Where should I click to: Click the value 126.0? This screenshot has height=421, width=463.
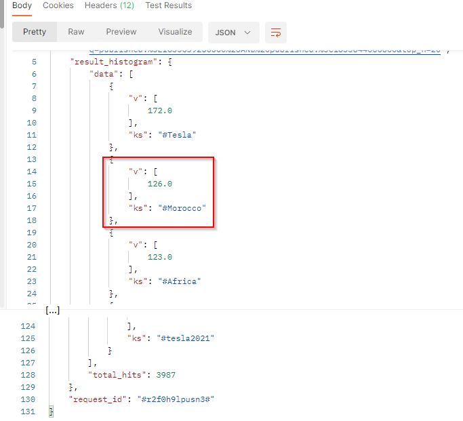coord(160,184)
